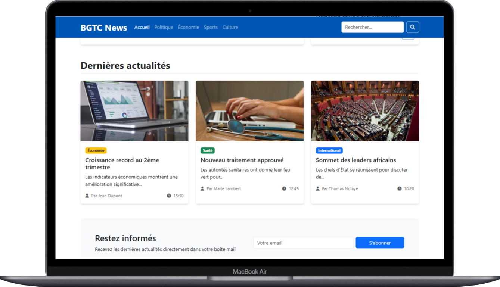The height and width of the screenshot is (287, 500).
Task: Click the S'abonner button
Action: click(x=380, y=243)
